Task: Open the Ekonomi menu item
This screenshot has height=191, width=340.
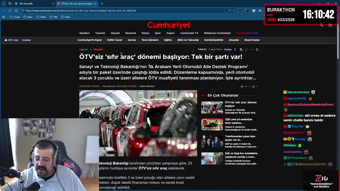Action: click(x=130, y=33)
